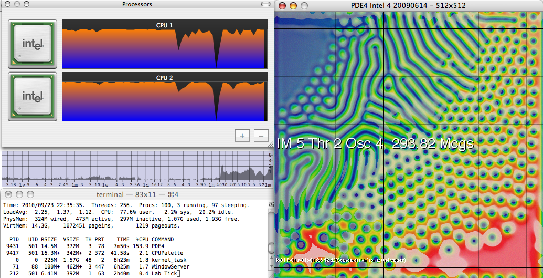Image resolution: width=543 pixels, height=278 pixels.
Task: Click the 'CPUPalette' process row
Action: point(93,253)
